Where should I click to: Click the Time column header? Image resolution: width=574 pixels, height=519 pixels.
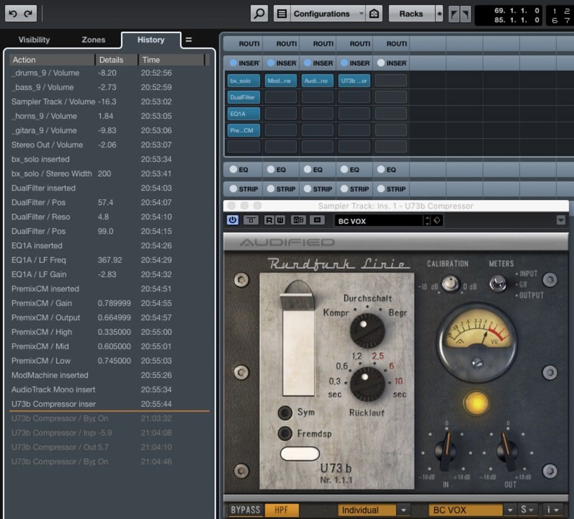(x=171, y=60)
